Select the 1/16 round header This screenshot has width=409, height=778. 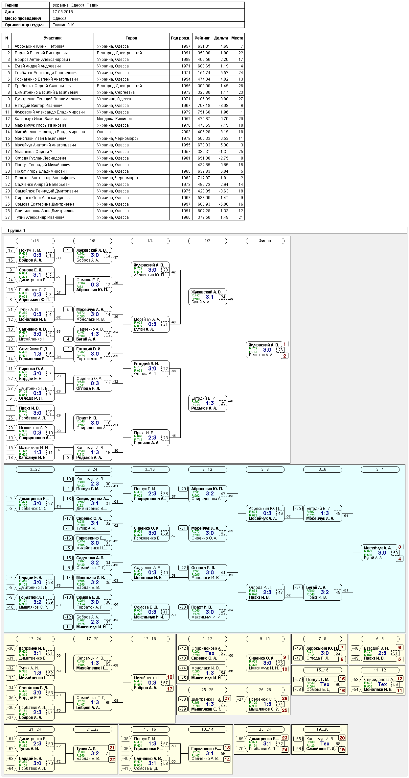35,241
